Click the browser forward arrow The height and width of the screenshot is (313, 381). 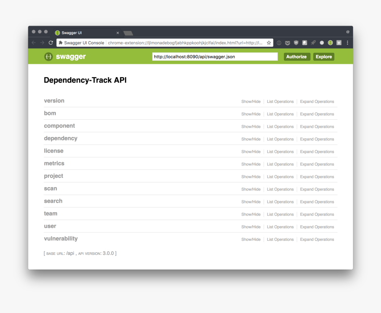(42, 43)
